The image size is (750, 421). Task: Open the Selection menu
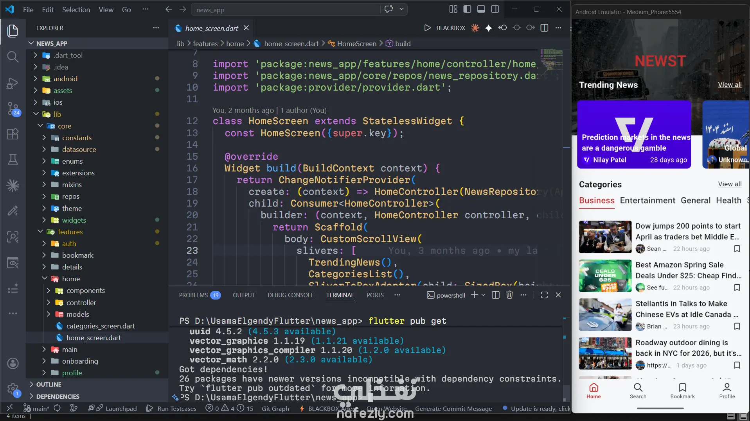pyautogui.click(x=76, y=9)
